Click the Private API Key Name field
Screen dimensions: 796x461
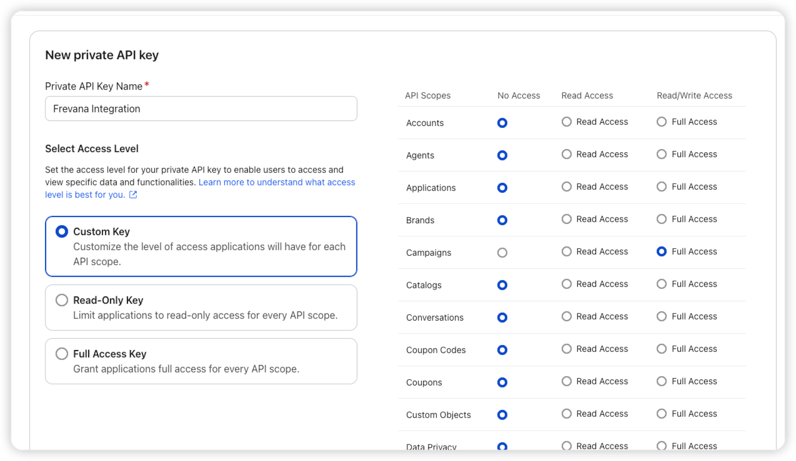(201, 109)
